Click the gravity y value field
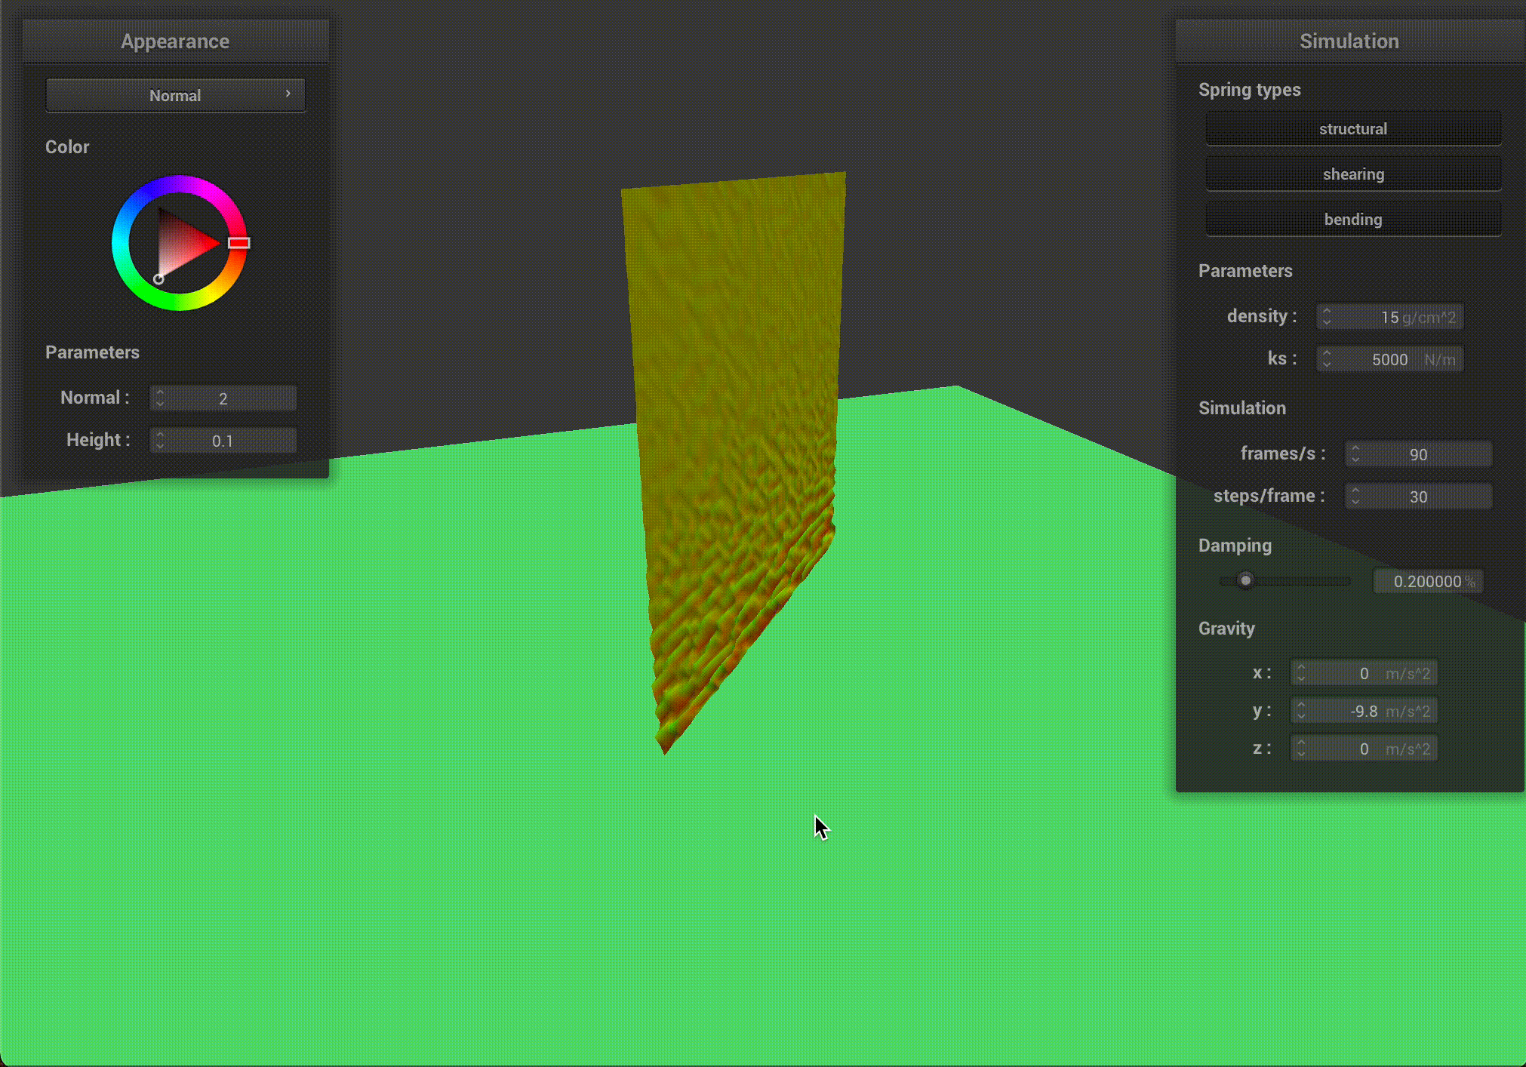 (x=1363, y=711)
